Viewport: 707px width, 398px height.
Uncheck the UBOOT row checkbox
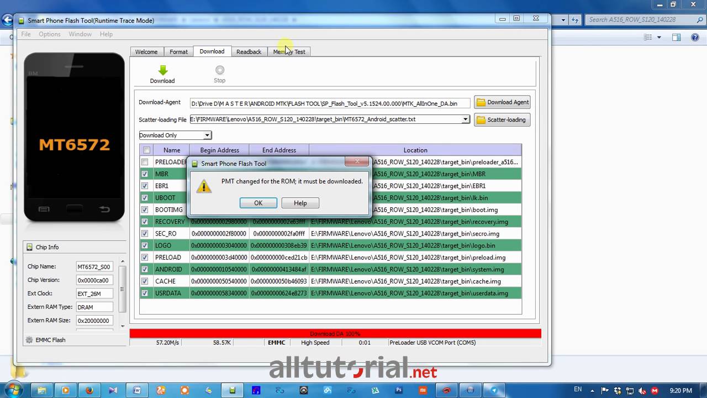[x=145, y=198]
